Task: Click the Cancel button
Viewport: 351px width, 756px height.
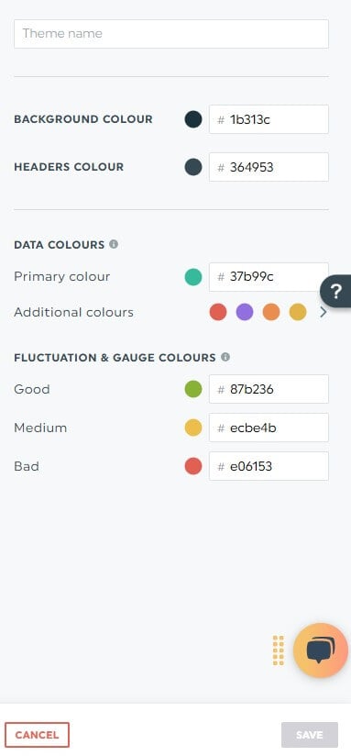Action: [37, 735]
